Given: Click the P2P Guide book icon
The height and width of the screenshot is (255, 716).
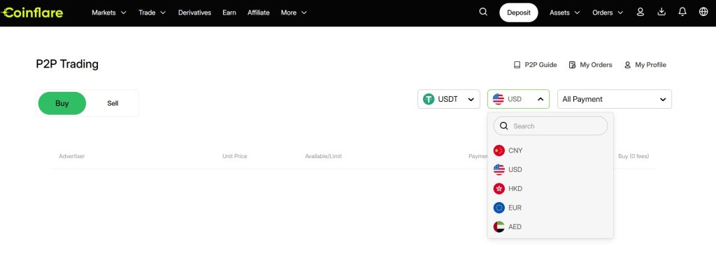Looking at the screenshot, I should coord(517,65).
